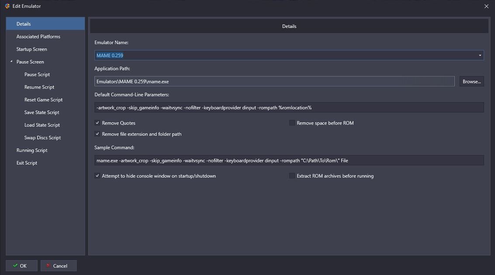
Task: Discard changes with the Cancel button
Action: click(x=59, y=266)
